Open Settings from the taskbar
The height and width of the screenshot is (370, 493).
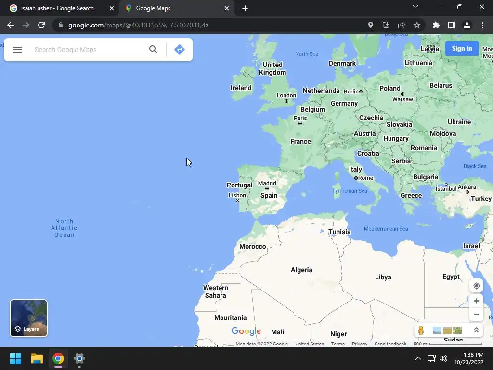[x=79, y=358]
